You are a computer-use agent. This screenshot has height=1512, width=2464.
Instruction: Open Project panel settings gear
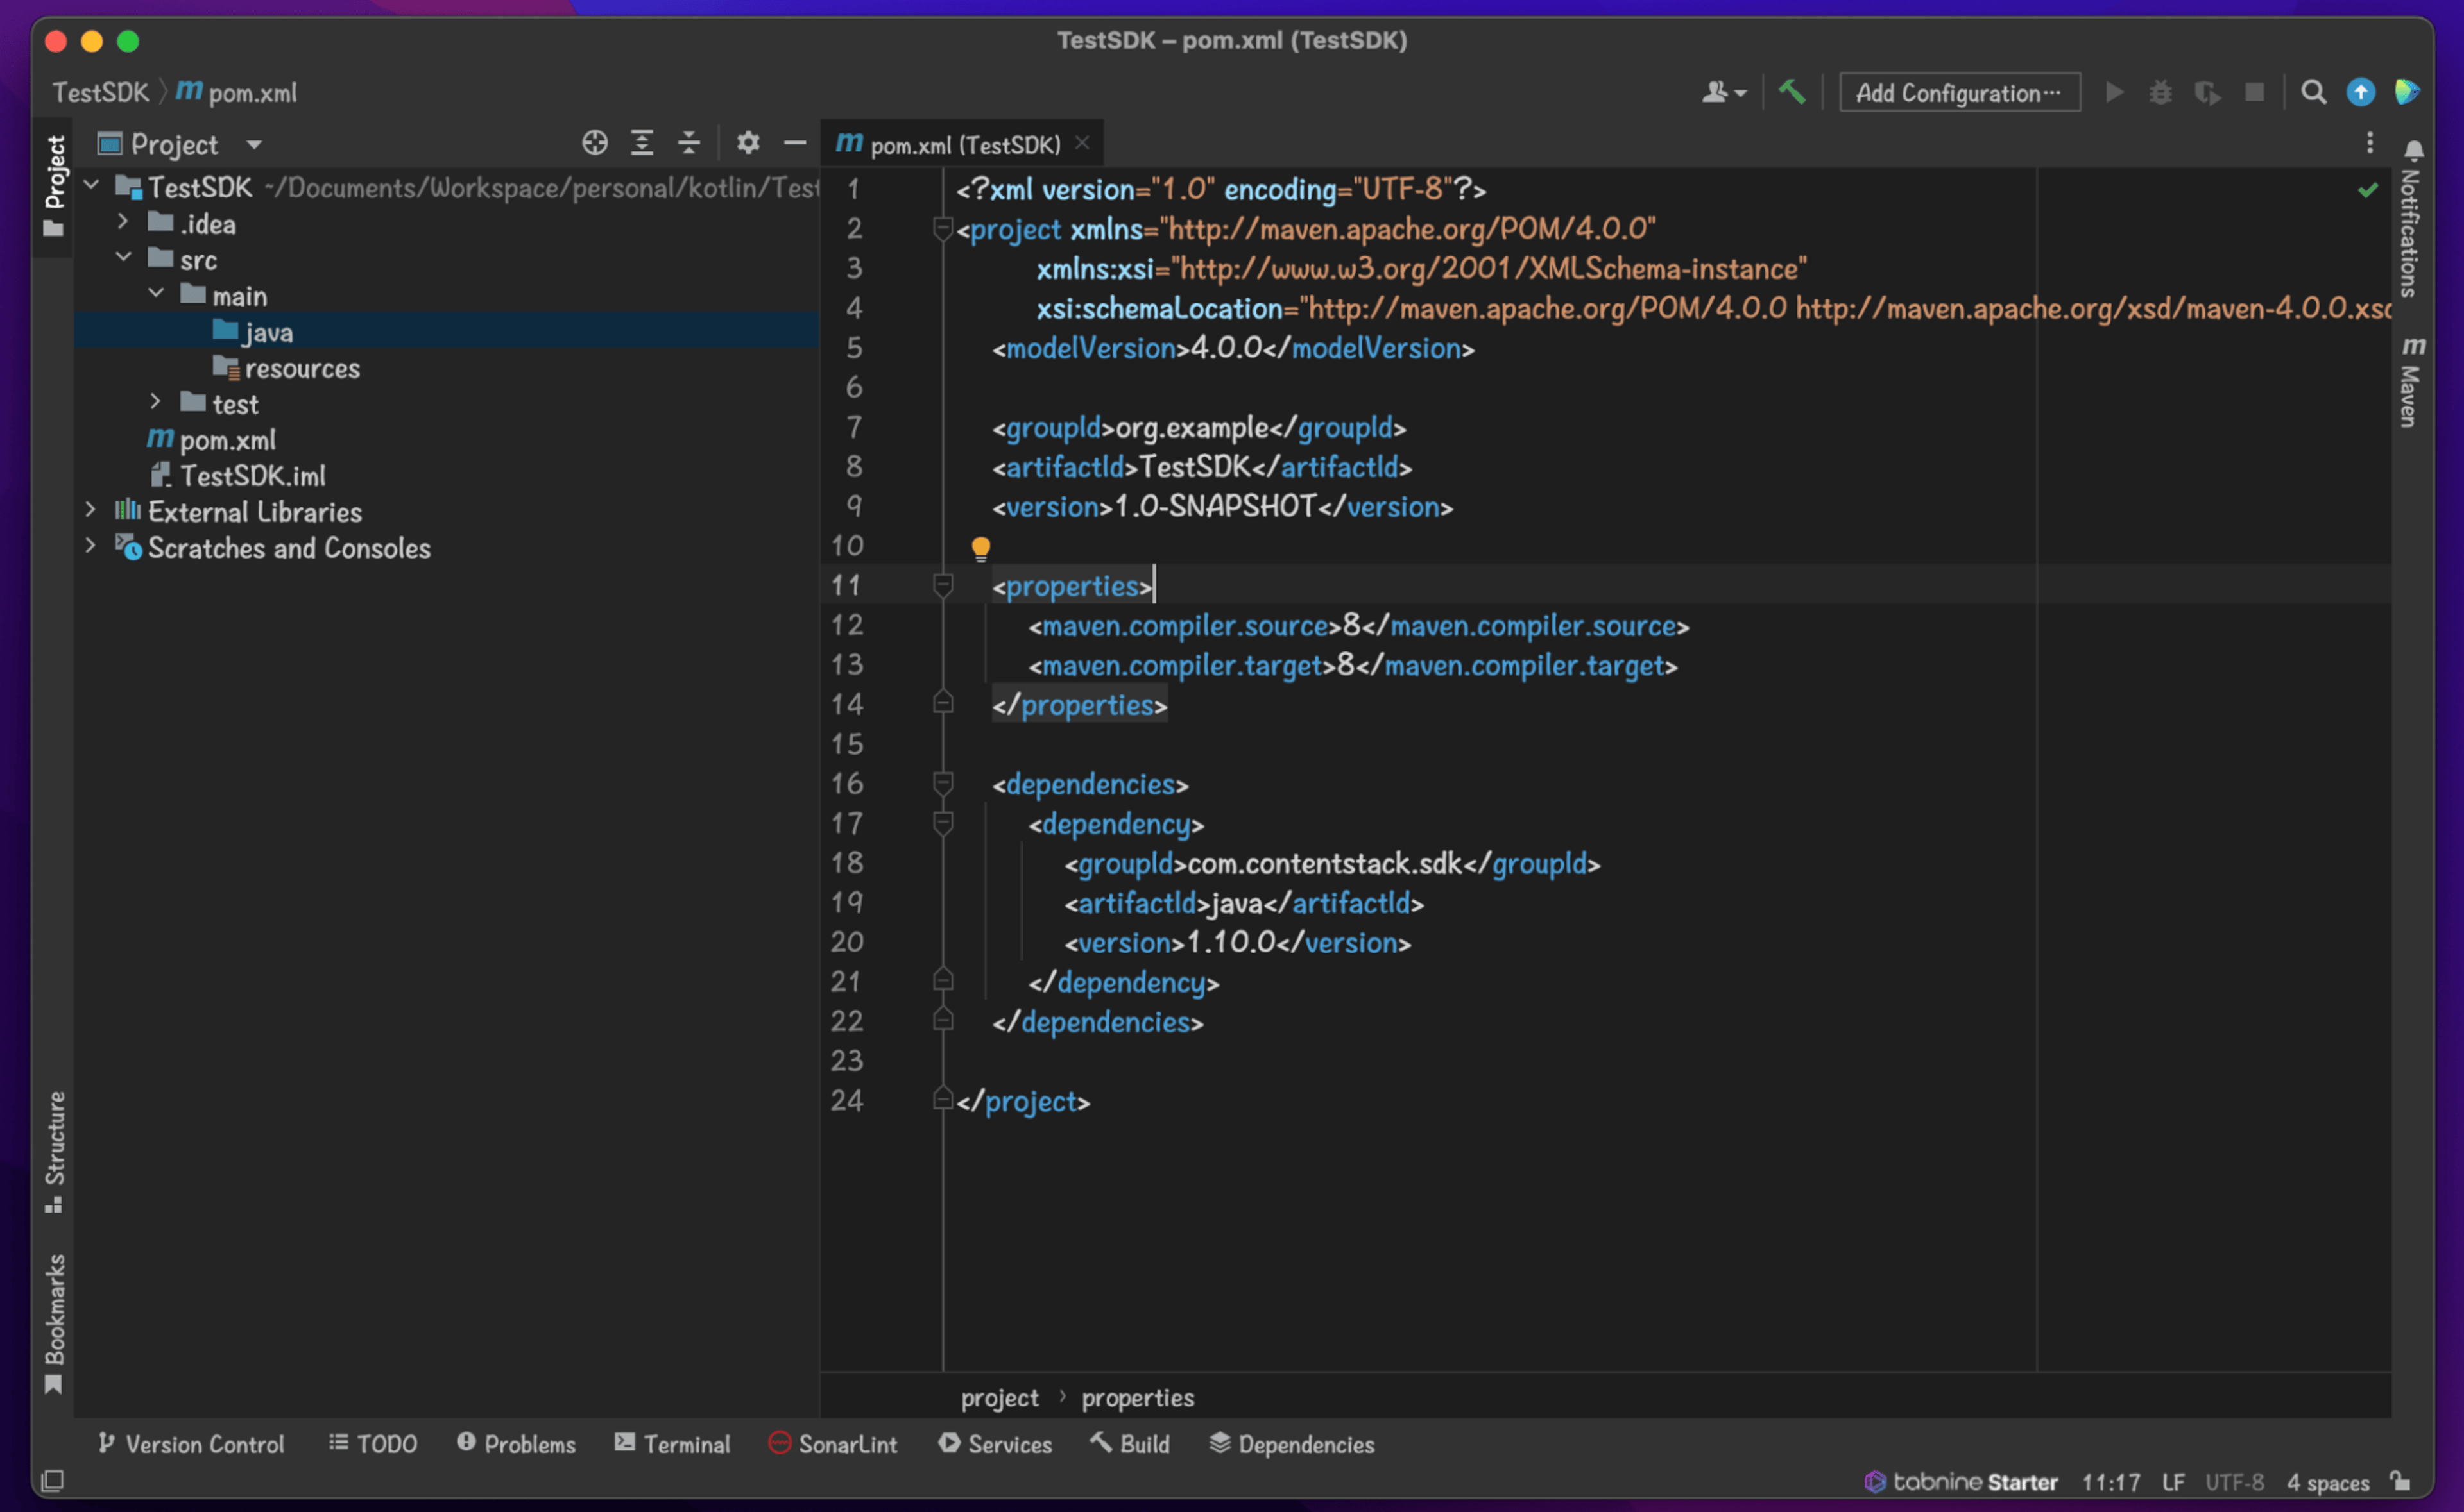(x=748, y=143)
